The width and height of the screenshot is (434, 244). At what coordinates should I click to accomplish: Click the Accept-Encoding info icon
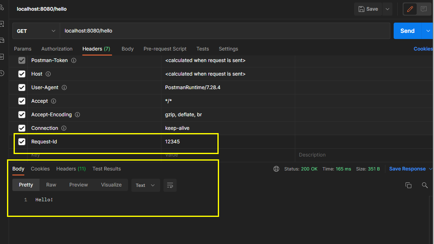click(x=77, y=115)
